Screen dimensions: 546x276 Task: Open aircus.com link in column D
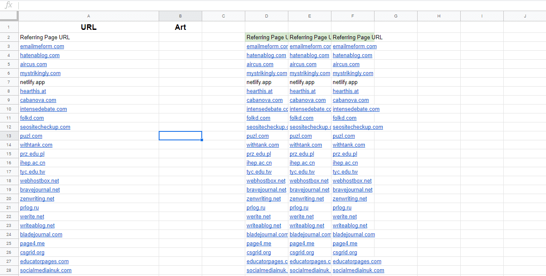(x=260, y=64)
